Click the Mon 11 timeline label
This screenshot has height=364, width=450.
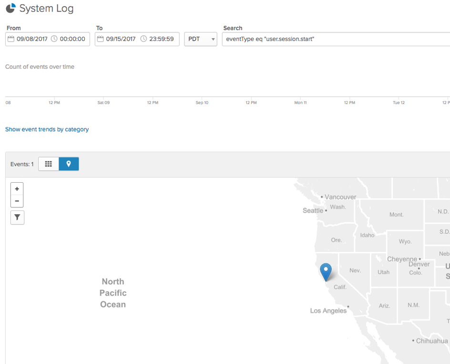[x=300, y=103]
